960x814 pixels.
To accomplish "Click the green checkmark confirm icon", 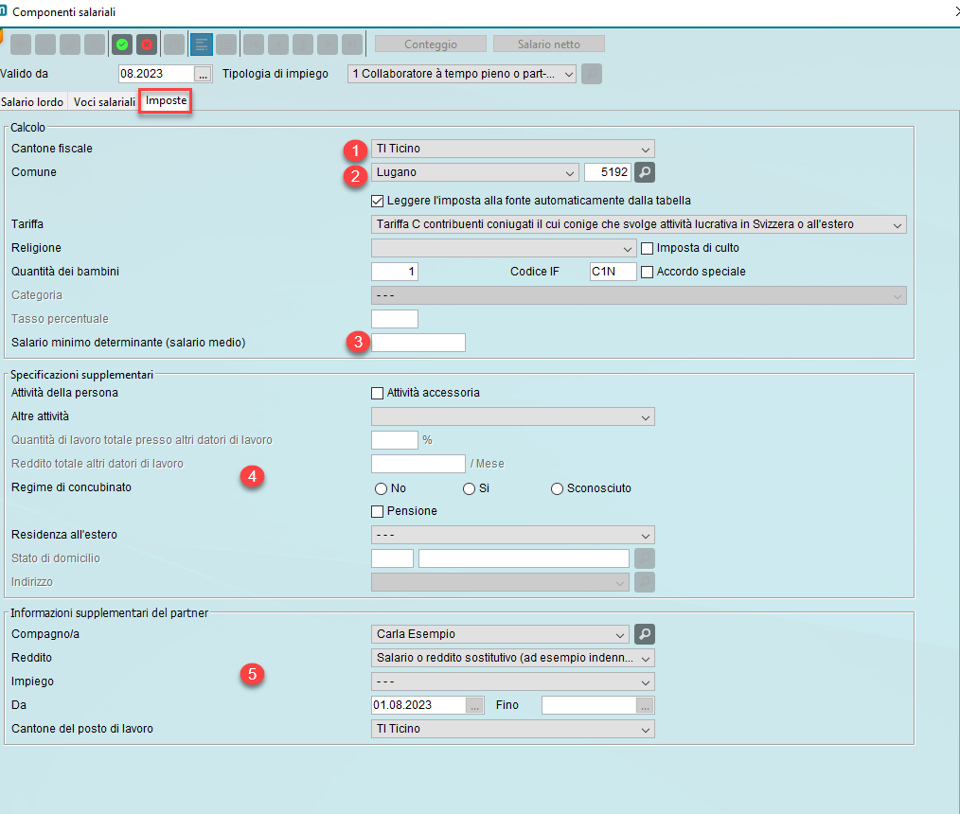I will tap(122, 44).
